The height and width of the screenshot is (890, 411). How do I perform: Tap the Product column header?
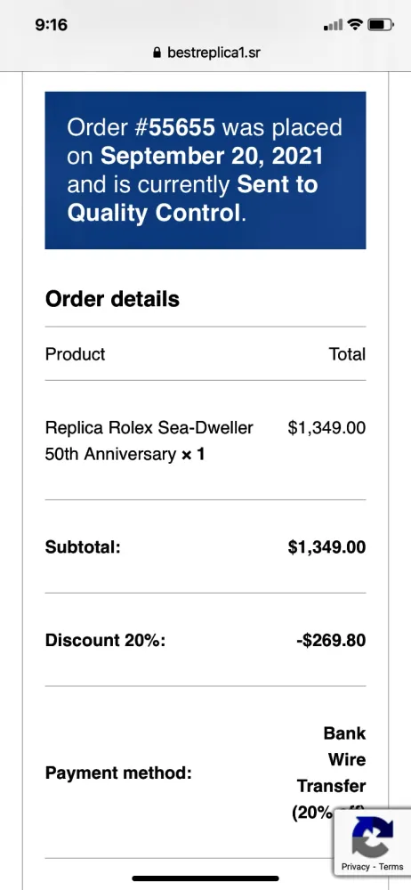[75, 354]
